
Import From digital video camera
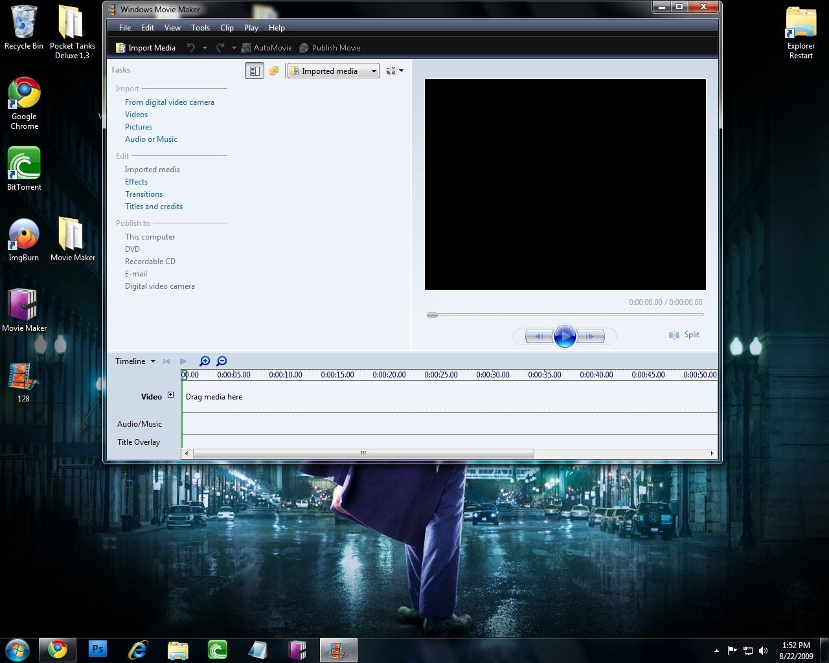pos(170,102)
